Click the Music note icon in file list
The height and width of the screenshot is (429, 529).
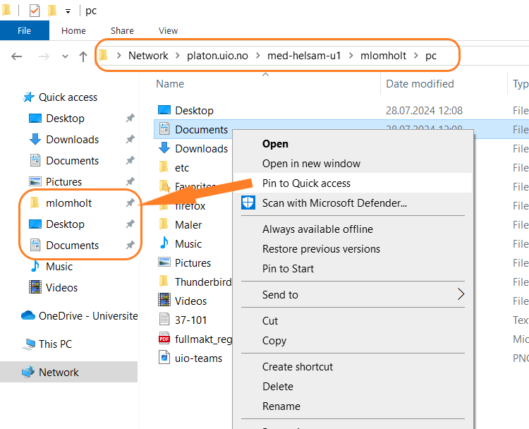tap(164, 243)
